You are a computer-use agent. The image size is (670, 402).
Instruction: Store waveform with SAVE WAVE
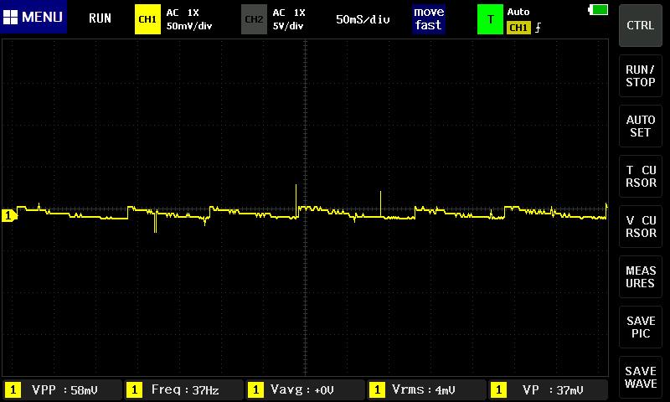(x=640, y=377)
